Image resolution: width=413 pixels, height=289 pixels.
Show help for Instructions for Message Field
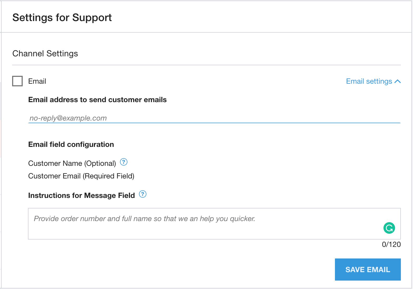(143, 194)
